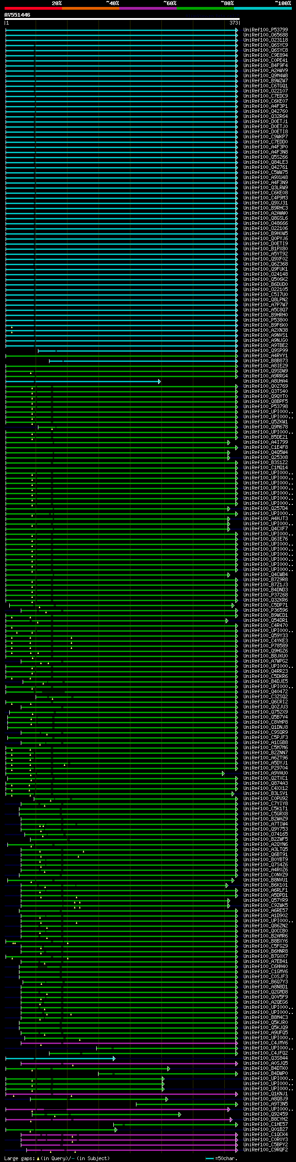Click label UniRef100_A8UHA4

(265, 381)
